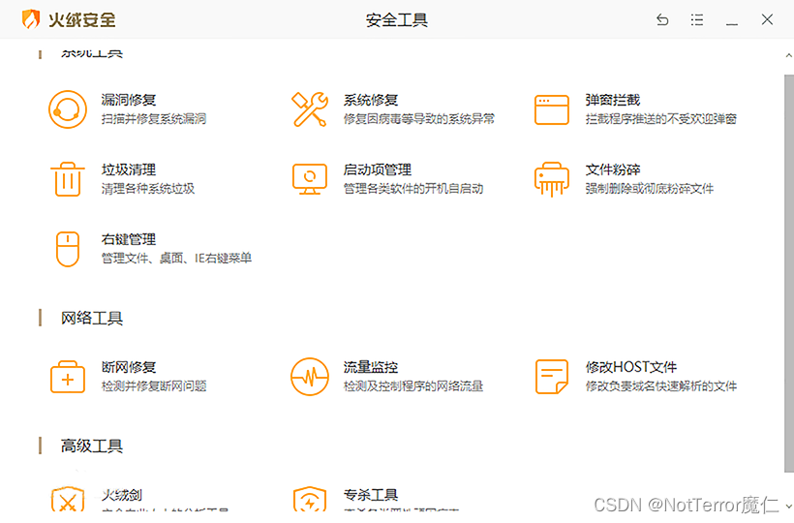The width and height of the screenshot is (794, 523).
Task: Click the 流量监控 title text
Action: tap(371, 367)
